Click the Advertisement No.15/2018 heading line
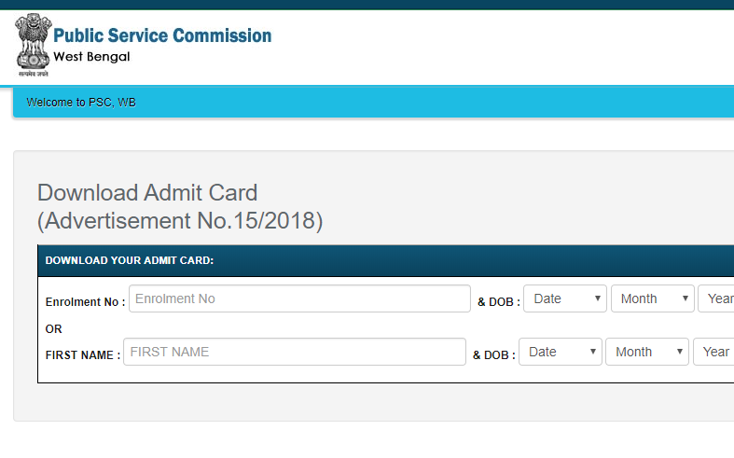The image size is (734, 458). click(x=180, y=221)
